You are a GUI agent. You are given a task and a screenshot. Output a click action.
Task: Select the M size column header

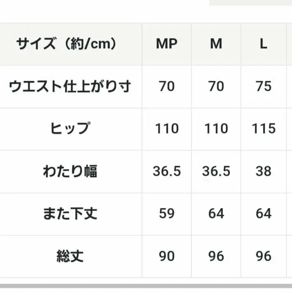[x=216, y=44]
